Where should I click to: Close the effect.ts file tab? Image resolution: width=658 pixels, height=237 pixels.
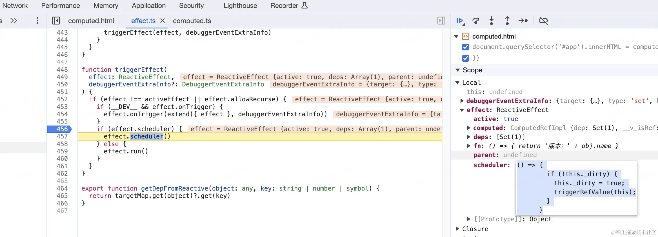click(163, 21)
